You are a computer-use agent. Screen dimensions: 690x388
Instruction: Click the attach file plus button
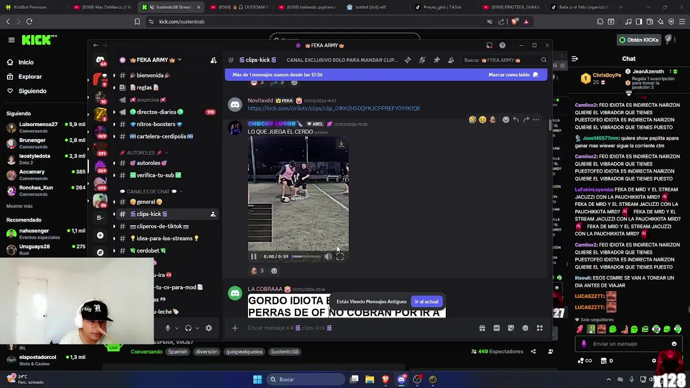click(234, 328)
